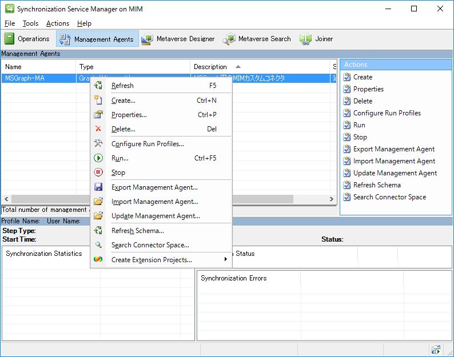Click Search Connector Space in Actions pane
The image size is (454, 357).
coord(389,197)
